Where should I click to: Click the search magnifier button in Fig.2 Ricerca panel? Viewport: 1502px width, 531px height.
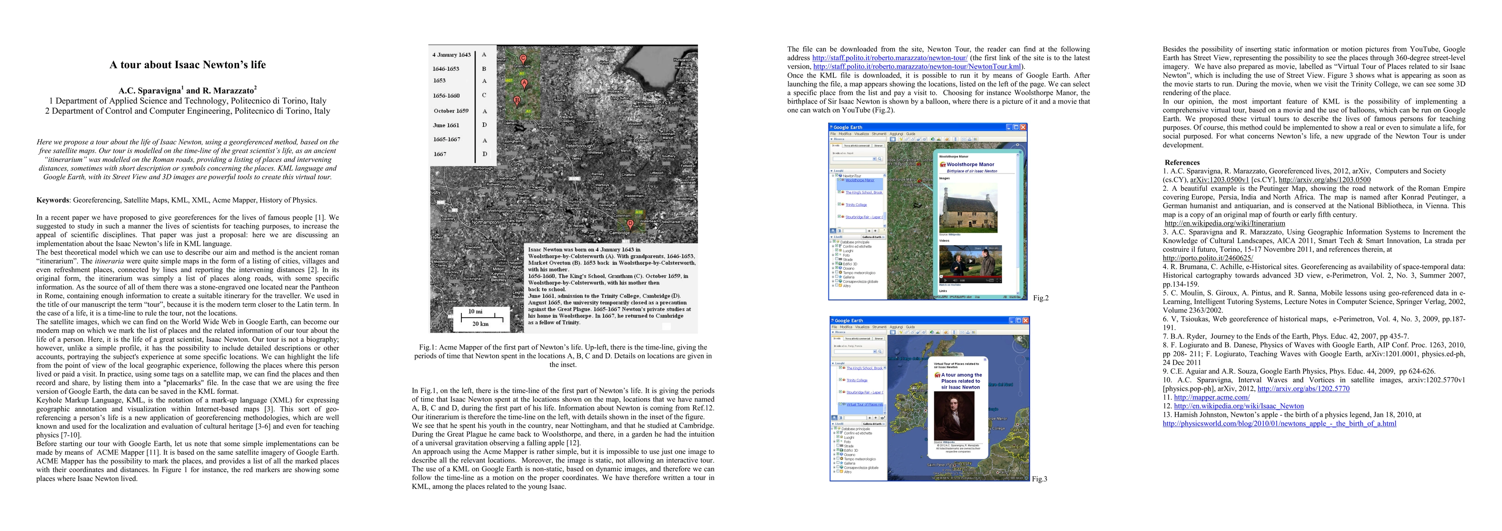coord(880,158)
